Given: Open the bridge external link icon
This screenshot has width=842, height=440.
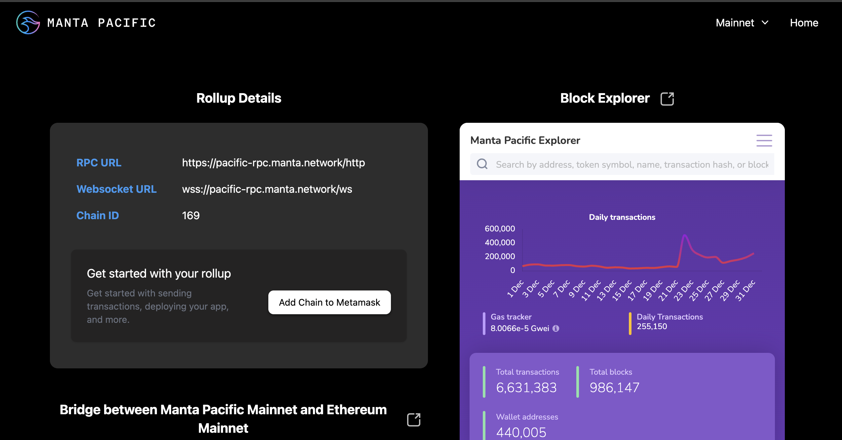Looking at the screenshot, I should tap(414, 420).
